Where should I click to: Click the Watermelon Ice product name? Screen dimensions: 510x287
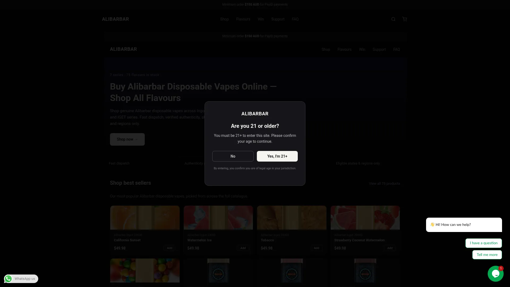point(199,240)
